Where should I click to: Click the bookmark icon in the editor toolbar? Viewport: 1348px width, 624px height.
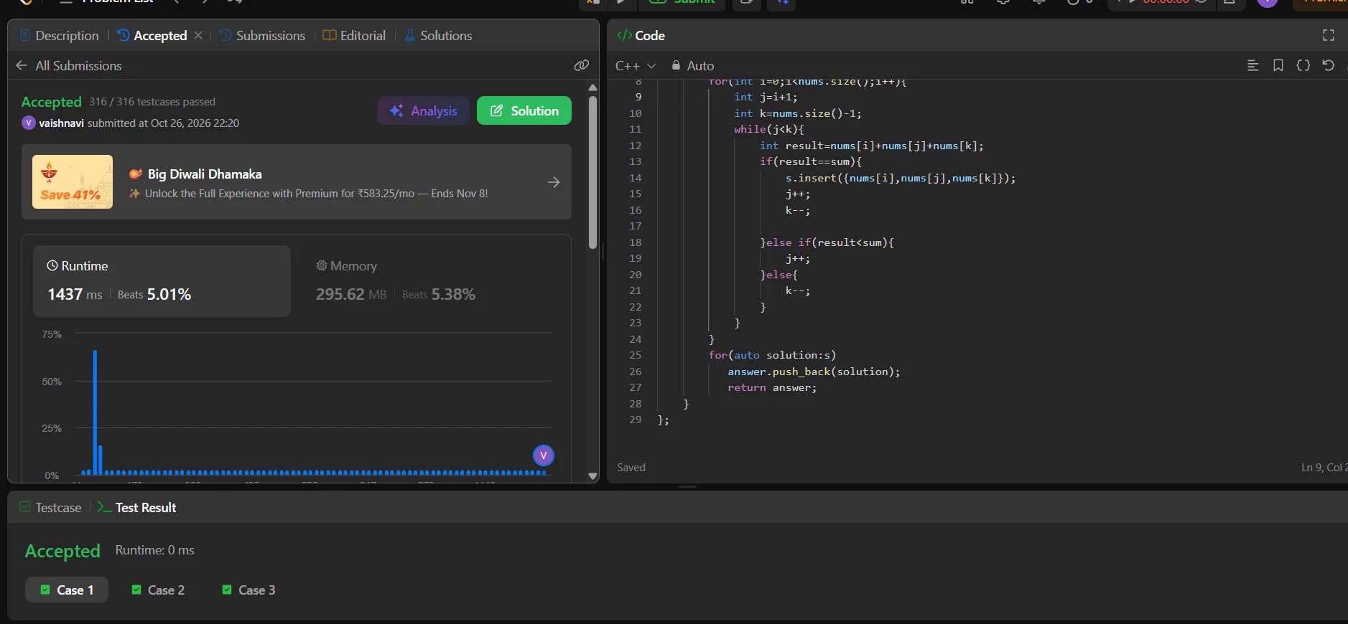(1278, 65)
